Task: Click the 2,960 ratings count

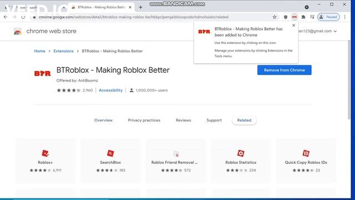Action: tap(88, 90)
